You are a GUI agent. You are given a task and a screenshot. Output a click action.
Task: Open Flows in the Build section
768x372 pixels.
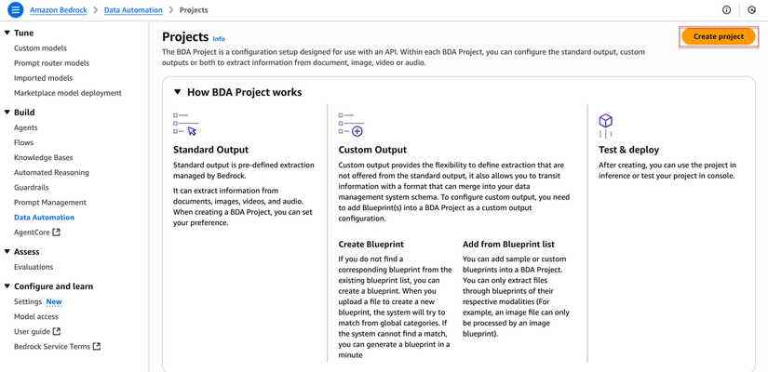(23, 142)
